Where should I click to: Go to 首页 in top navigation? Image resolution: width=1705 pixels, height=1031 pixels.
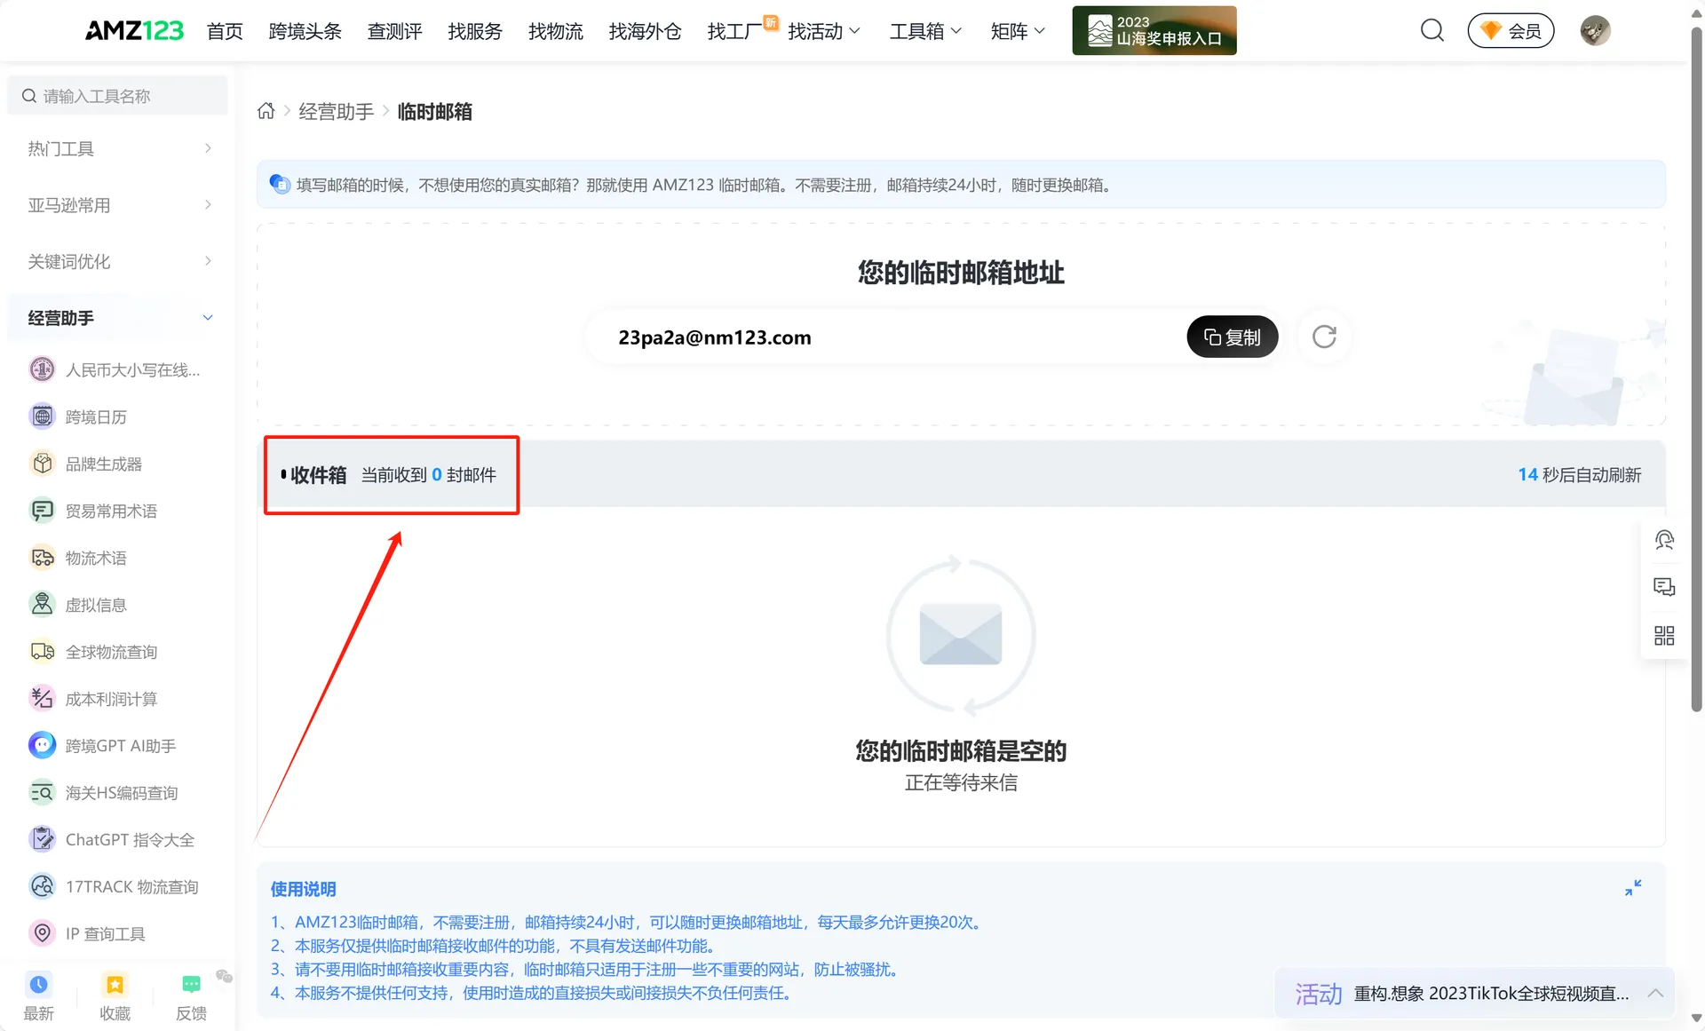pyautogui.click(x=225, y=31)
